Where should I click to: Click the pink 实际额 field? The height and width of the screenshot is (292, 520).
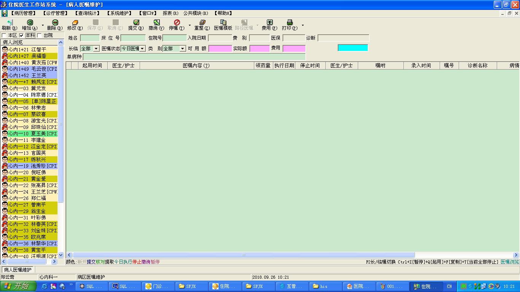[x=260, y=49]
